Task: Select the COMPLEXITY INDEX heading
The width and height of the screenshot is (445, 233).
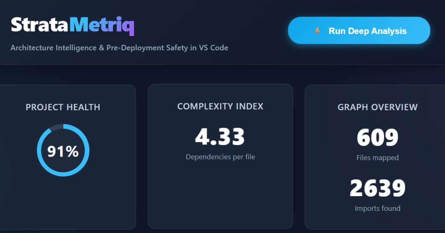Action: click(220, 106)
